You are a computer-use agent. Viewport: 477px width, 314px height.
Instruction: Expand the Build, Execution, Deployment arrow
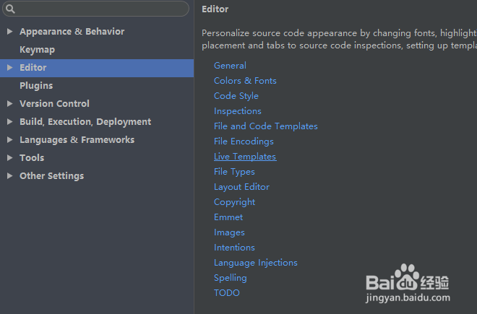pos(9,122)
